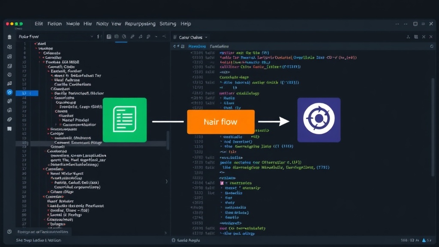Click the stacked trash-like icon atop the sidebar
Image resolution: width=439 pixels, height=247 pixels.
click(9, 37)
